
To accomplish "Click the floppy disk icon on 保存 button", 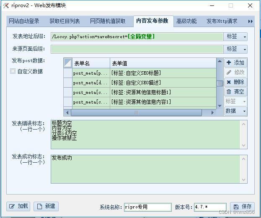I will pos(236,207).
